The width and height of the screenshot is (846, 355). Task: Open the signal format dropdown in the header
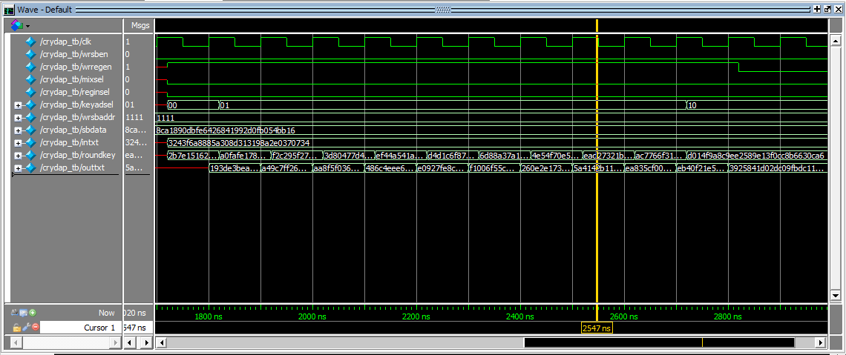19,25
